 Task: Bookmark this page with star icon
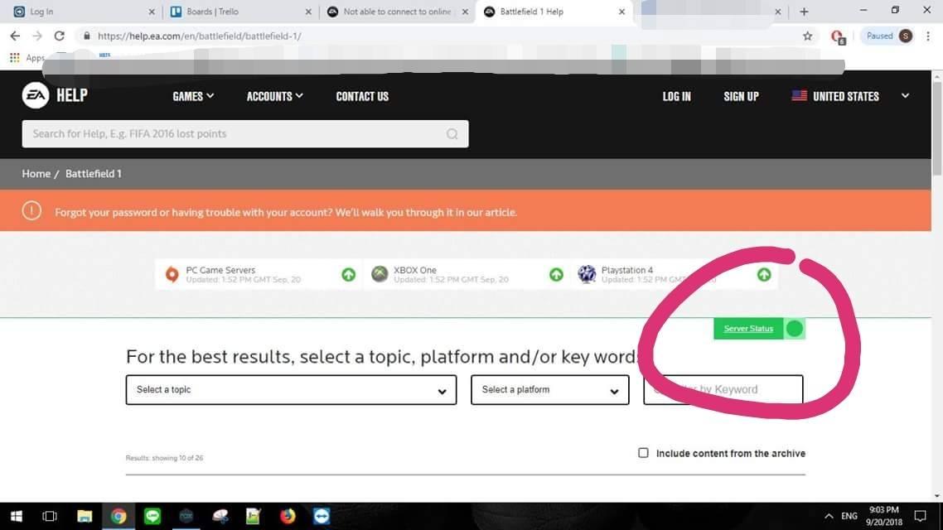(808, 36)
